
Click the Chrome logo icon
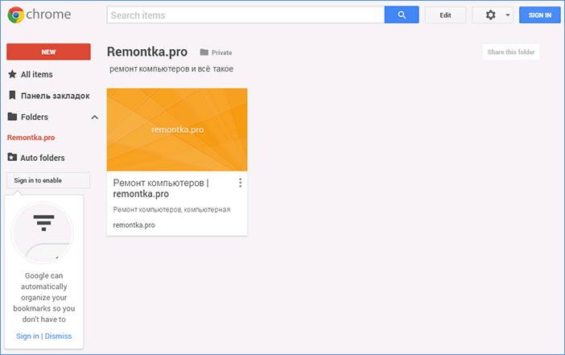[x=17, y=15]
